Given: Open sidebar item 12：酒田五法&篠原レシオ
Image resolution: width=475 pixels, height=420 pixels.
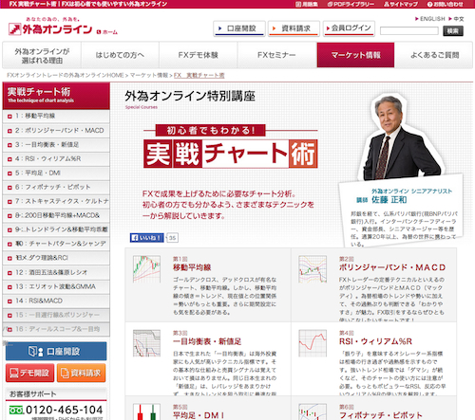Looking at the screenshot, I should 56,272.
